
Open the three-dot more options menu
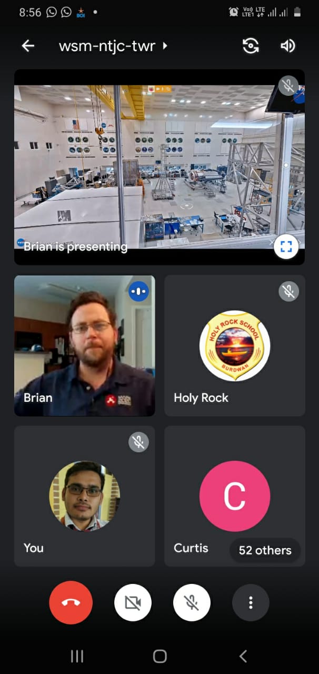point(251,602)
